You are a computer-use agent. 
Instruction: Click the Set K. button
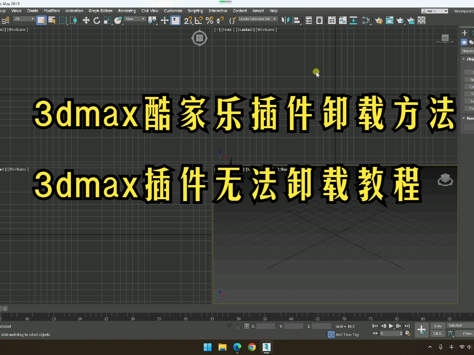click(x=437, y=333)
